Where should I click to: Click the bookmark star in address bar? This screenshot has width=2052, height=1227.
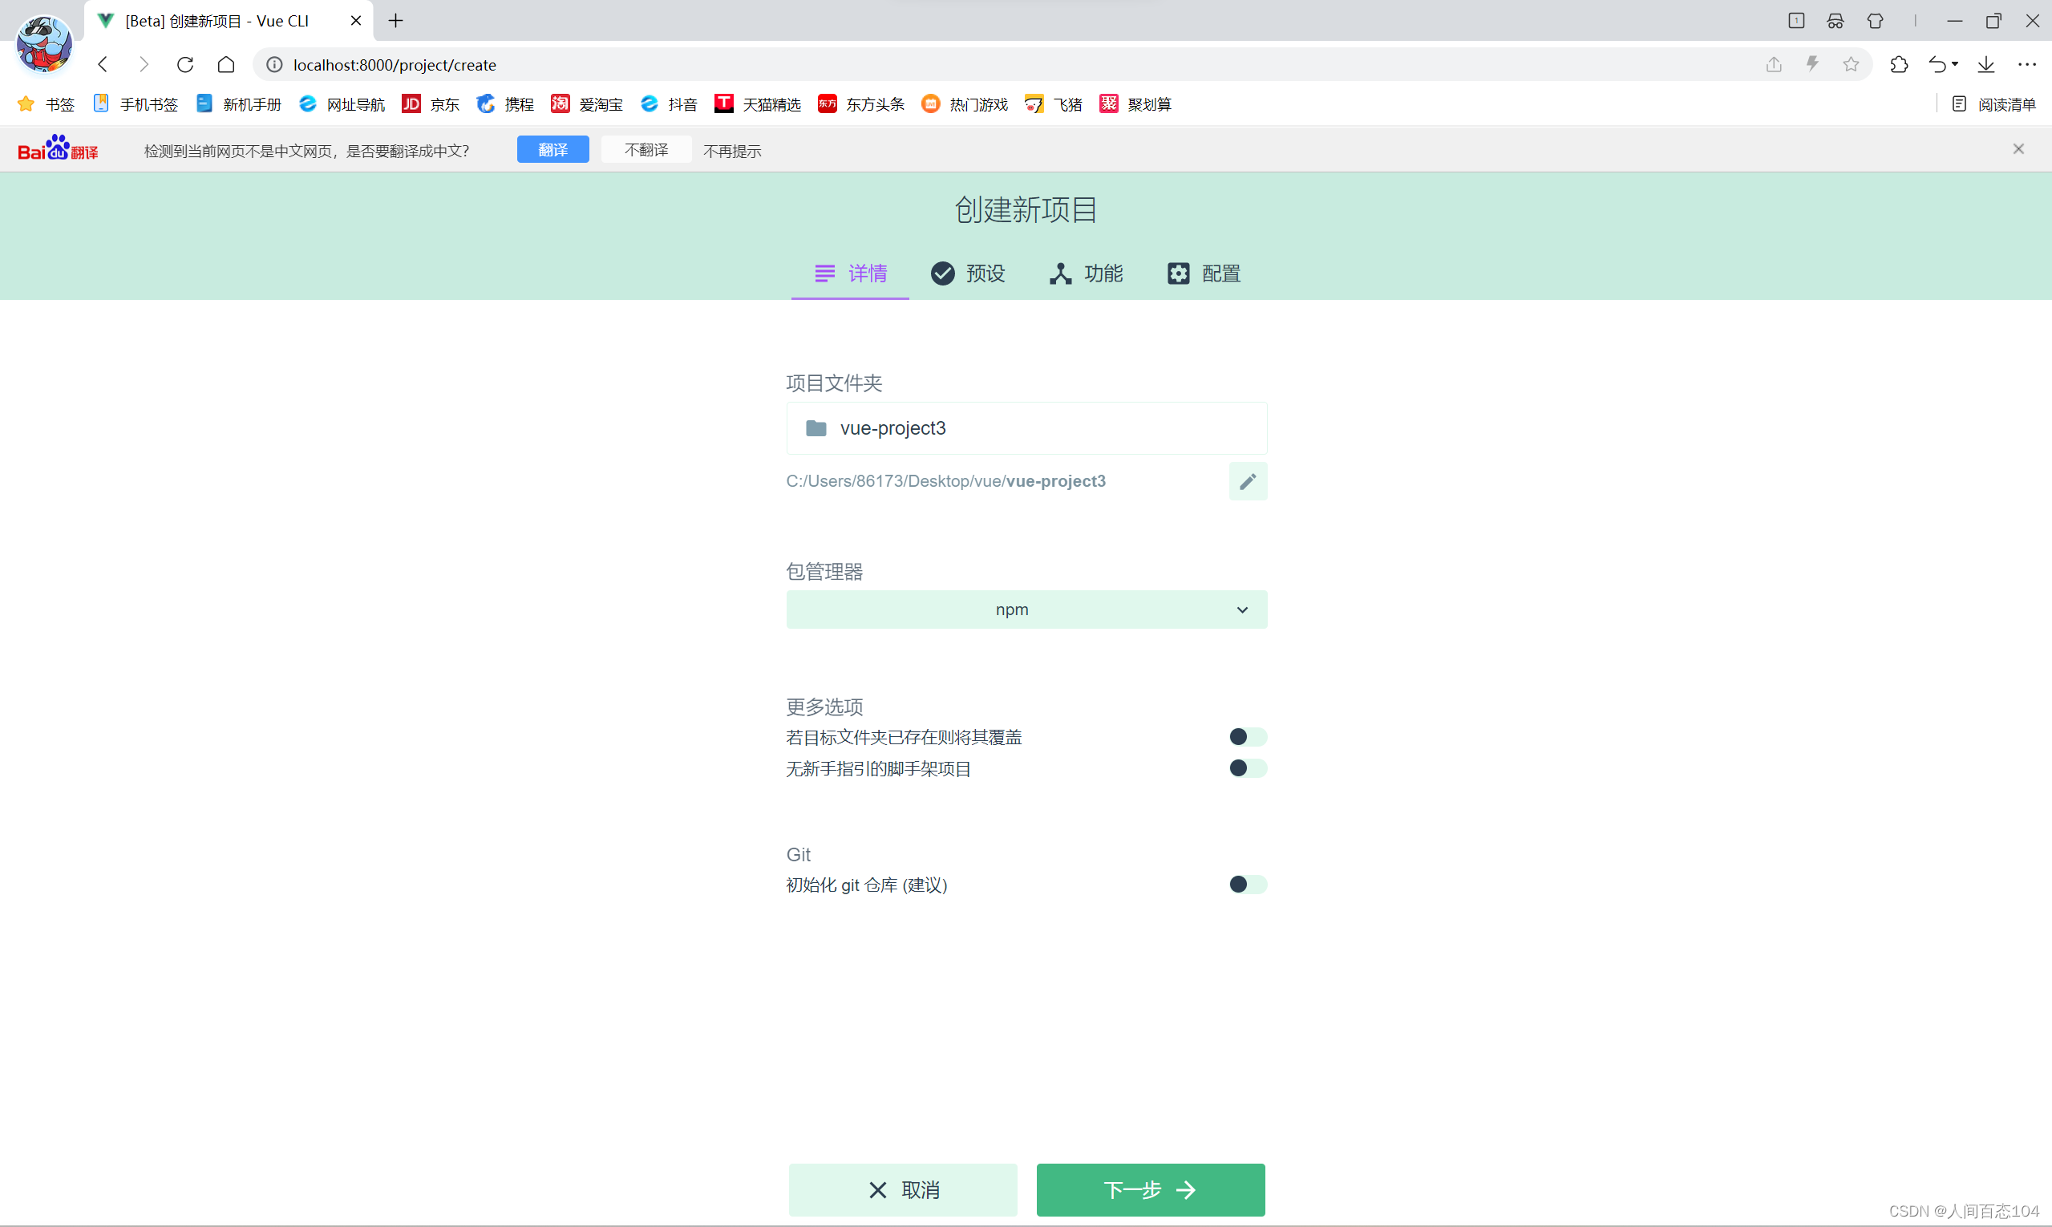(x=1850, y=64)
